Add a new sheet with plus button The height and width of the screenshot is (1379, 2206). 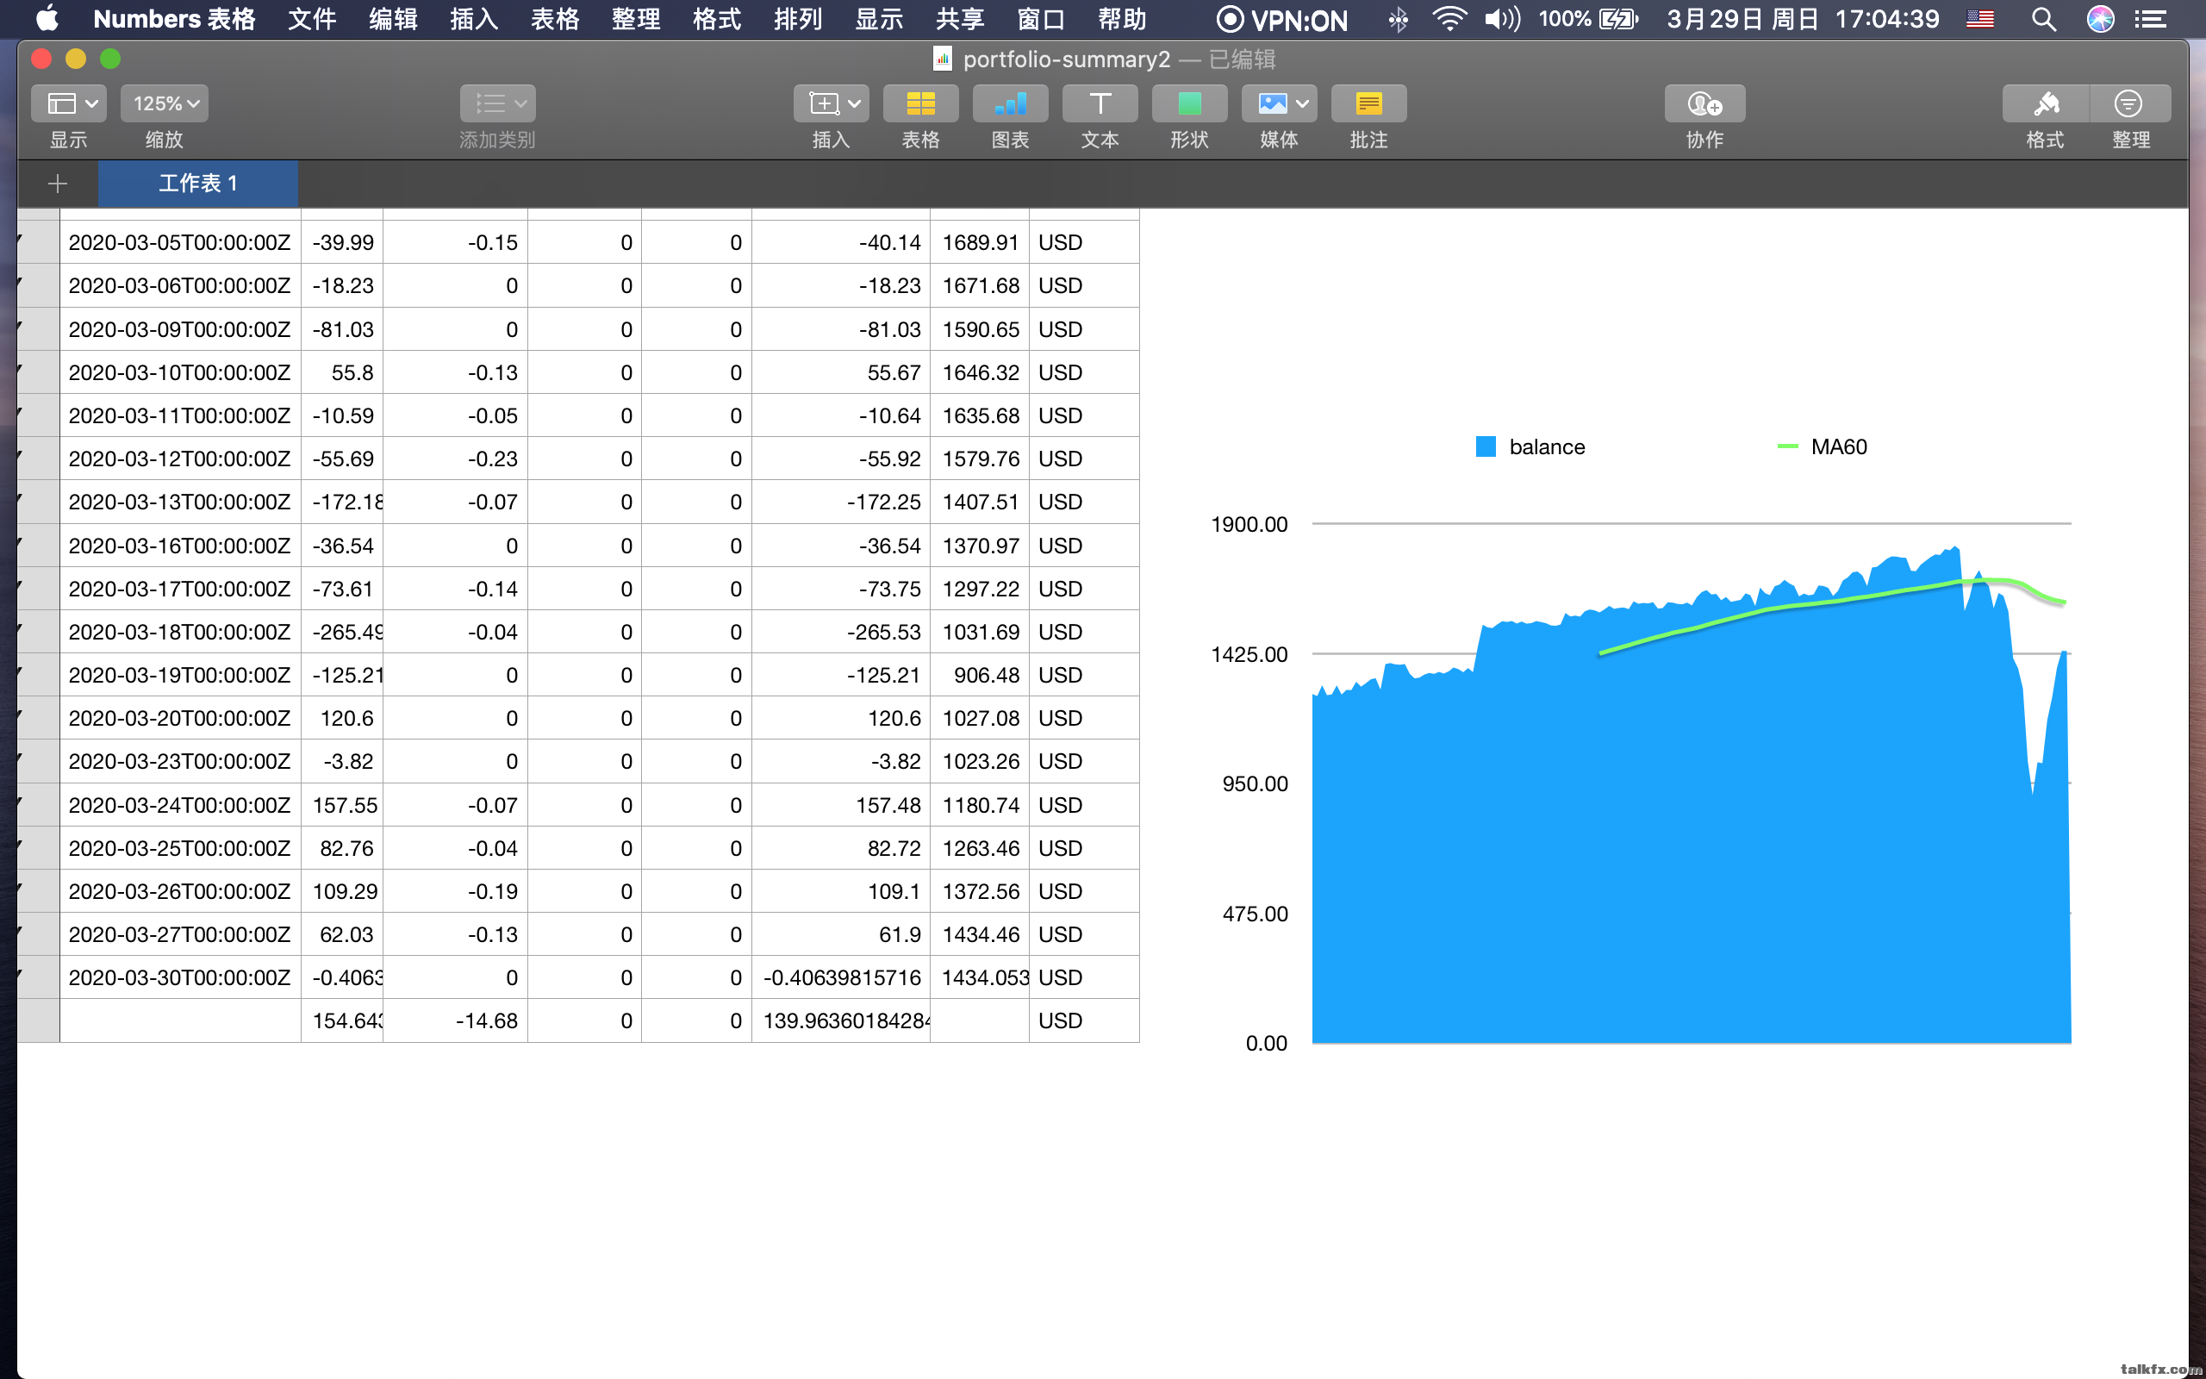pos(58,184)
